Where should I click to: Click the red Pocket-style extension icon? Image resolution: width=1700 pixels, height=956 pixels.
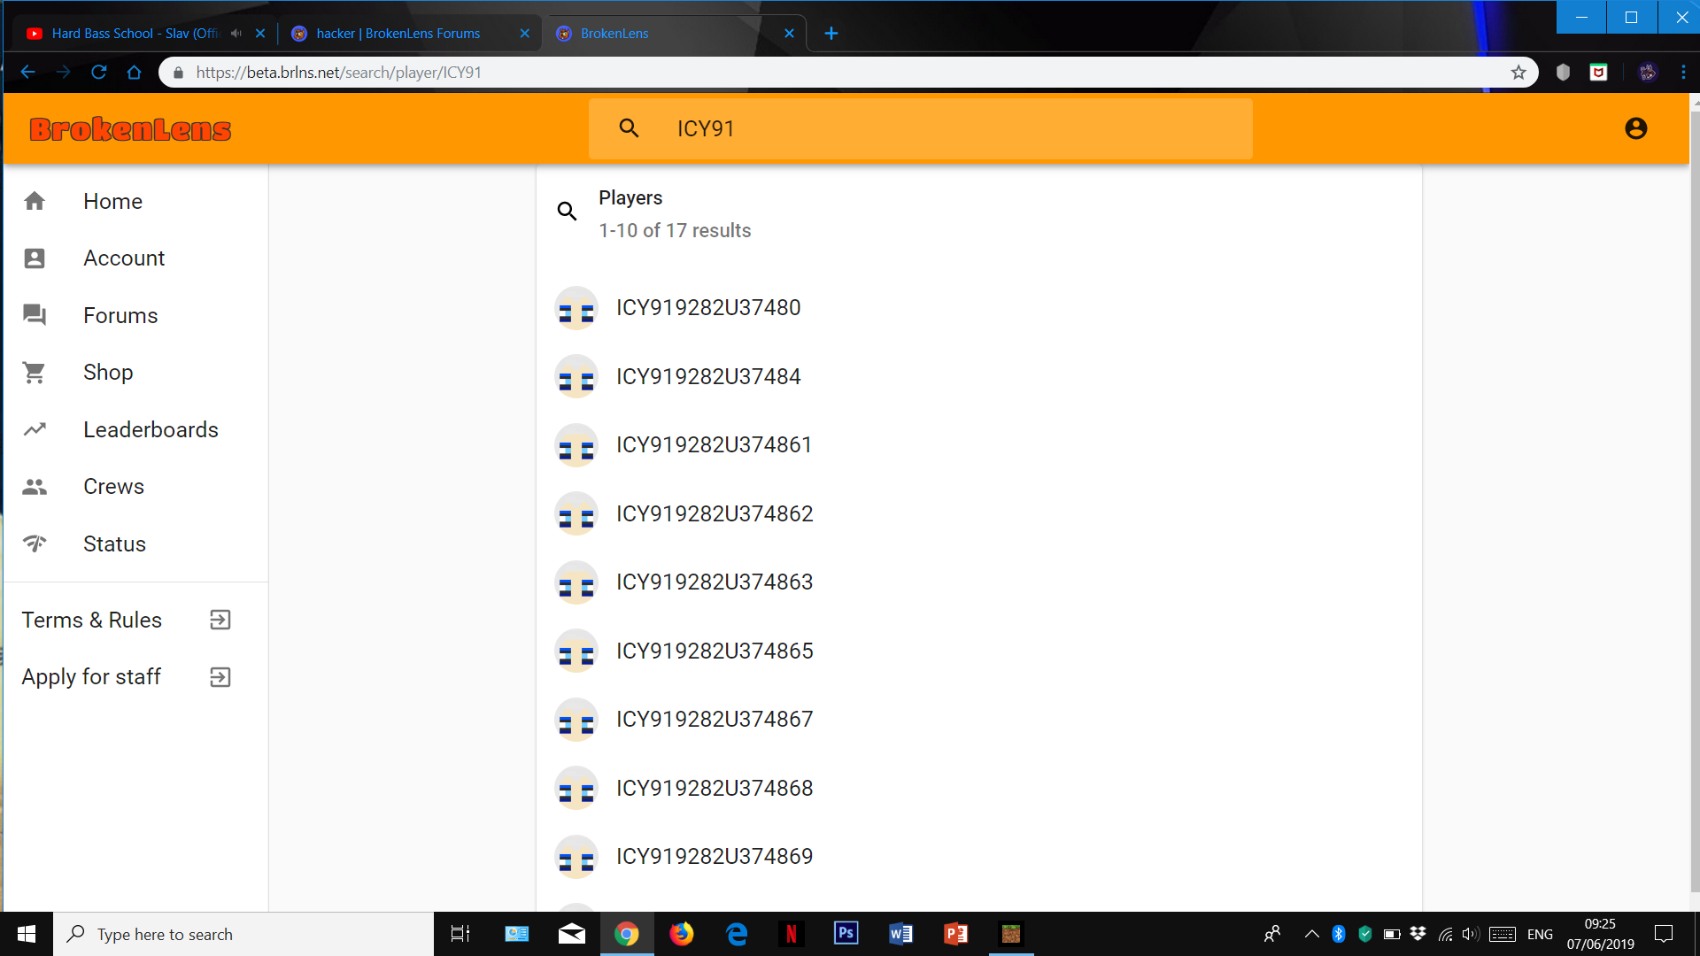tap(1598, 73)
